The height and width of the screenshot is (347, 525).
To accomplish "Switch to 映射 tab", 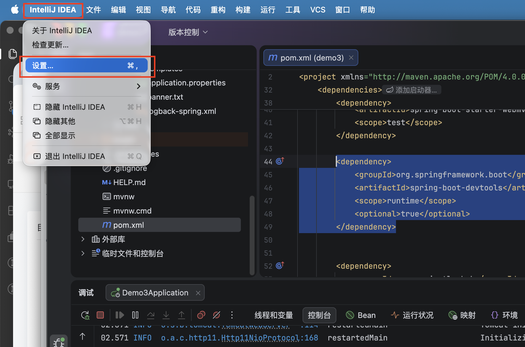I will (x=462, y=315).
